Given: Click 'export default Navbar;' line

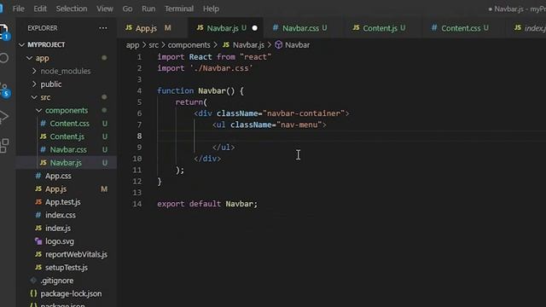Looking at the screenshot, I should [x=207, y=204].
